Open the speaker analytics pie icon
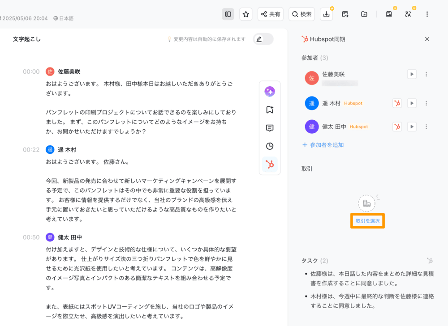The height and width of the screenshot is (326, 448). (270, 146)
